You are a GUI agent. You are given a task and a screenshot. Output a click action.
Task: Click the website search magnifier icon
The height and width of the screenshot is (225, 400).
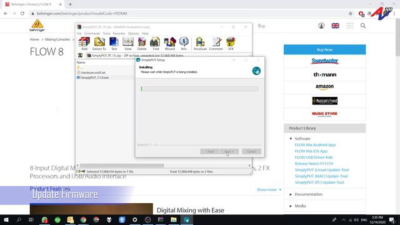point(363,26)
